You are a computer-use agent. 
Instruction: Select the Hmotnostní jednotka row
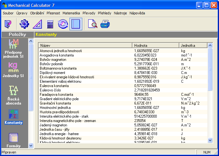[123, 108]
